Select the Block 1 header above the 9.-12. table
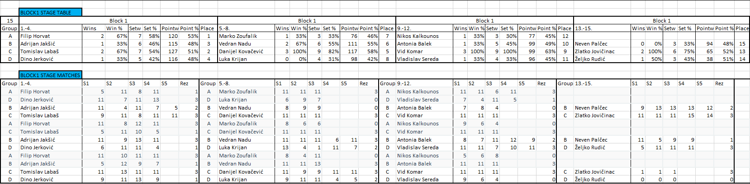 [484, 21]
